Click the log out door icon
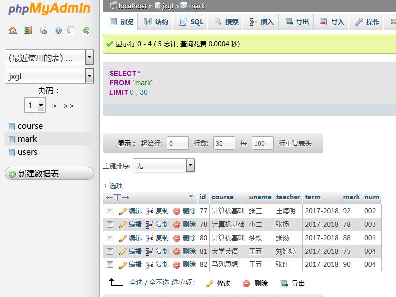396x297 pixels. pos(27,31)
